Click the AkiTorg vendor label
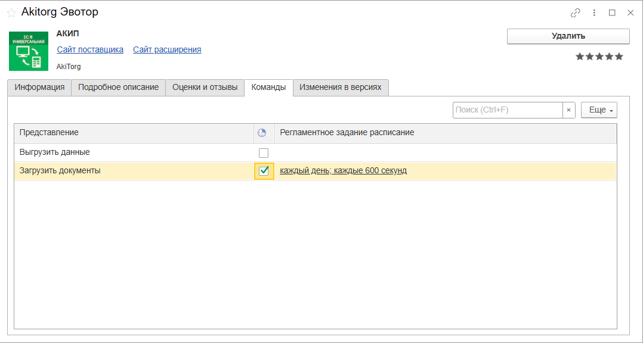The width and height of the screenshot is (643, 343). [69, 67]
